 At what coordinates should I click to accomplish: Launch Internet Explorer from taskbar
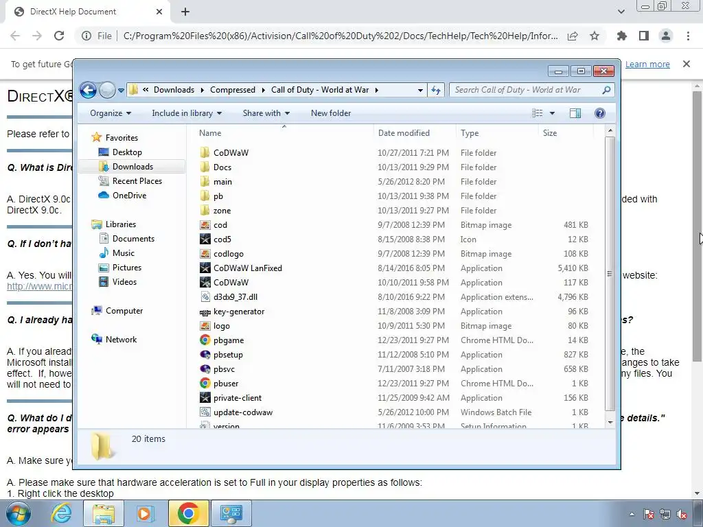pos(60,513)
